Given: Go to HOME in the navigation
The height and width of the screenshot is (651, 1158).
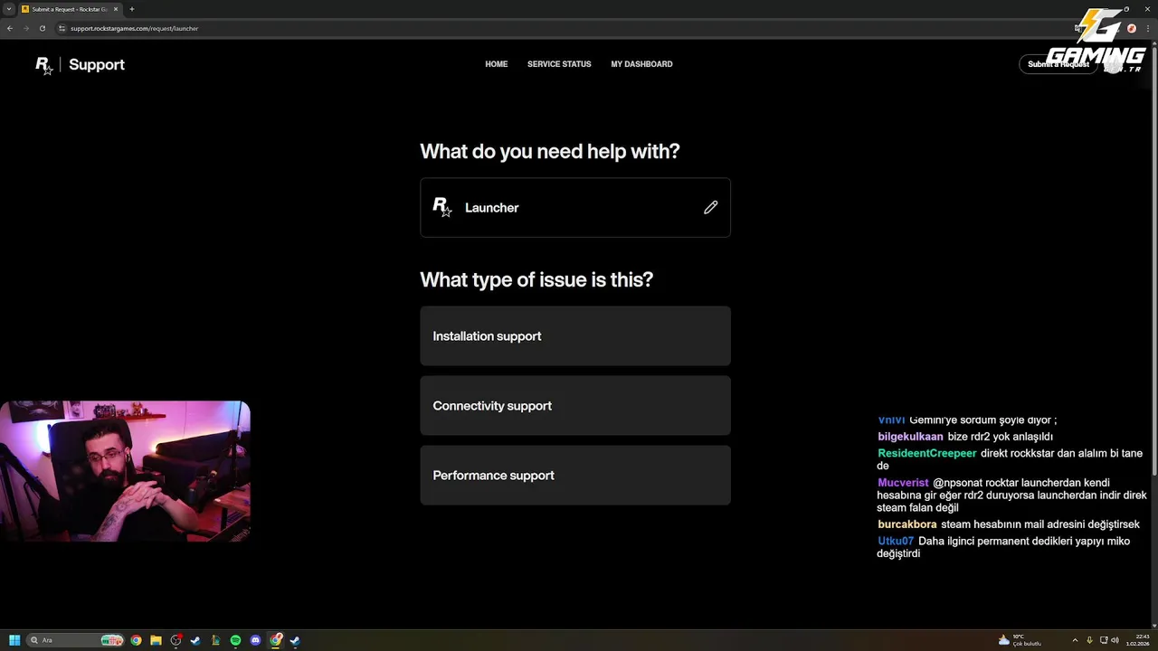Looking at the screenshot, I should [496, 64].
